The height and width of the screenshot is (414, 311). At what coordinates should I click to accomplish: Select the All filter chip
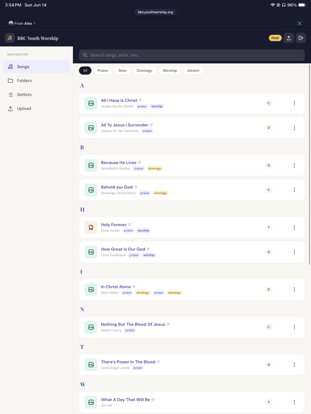(85, 71)
